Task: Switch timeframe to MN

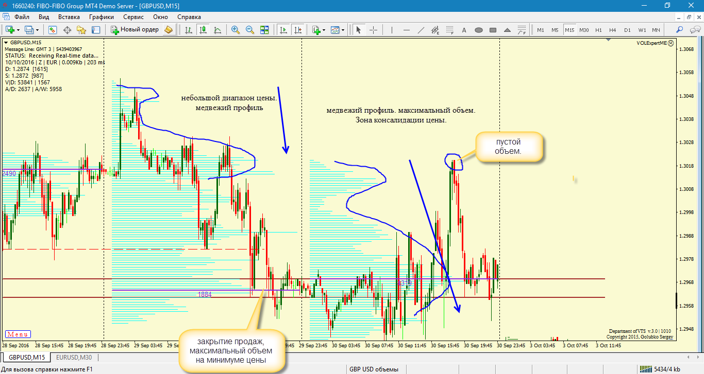Action: coord(656,30)
